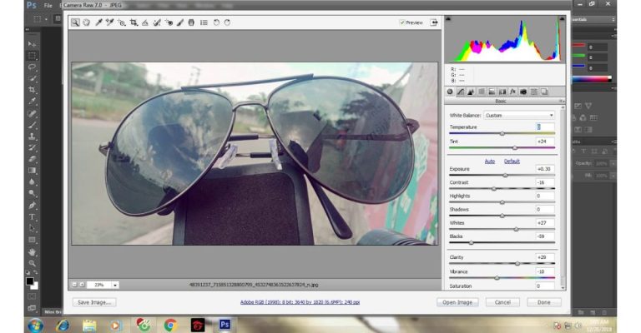Viewport: 641px width, 333px height.
Task: Pick the White Balance eyedropper tool
Action: pos(98,22)
